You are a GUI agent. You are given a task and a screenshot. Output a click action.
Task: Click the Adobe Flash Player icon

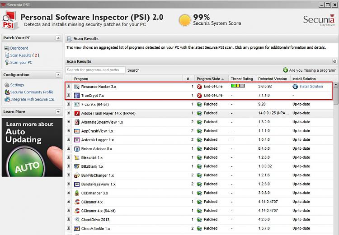(x=77, y=113)
